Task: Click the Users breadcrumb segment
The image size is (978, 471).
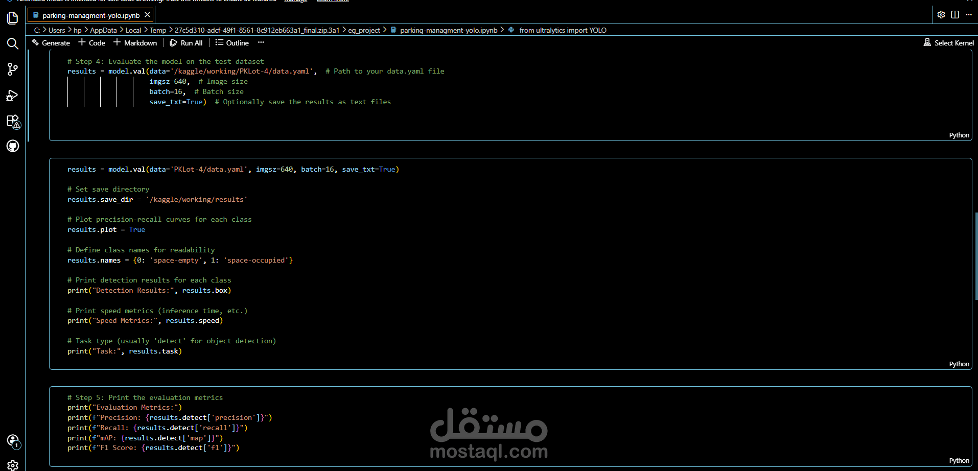Action: 57,30
